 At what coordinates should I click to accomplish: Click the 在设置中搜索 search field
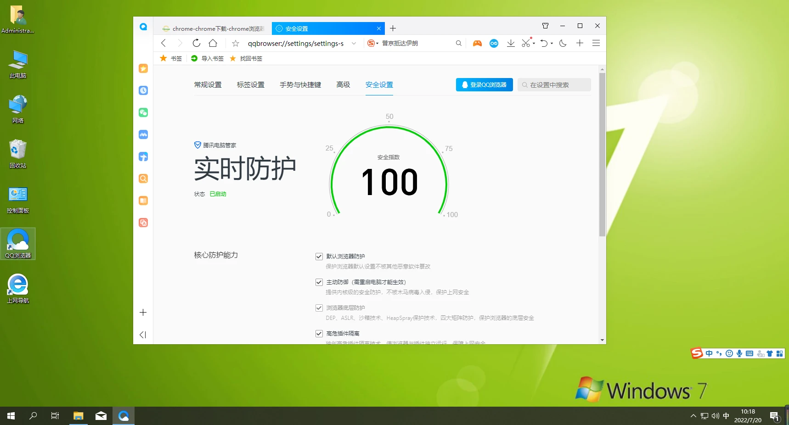554,85
